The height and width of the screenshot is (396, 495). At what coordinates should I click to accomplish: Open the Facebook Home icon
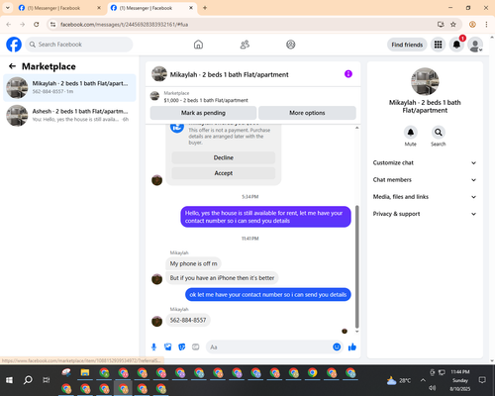198,45
